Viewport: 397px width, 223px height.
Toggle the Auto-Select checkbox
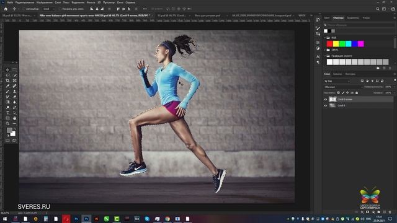(x=24, y=9)
